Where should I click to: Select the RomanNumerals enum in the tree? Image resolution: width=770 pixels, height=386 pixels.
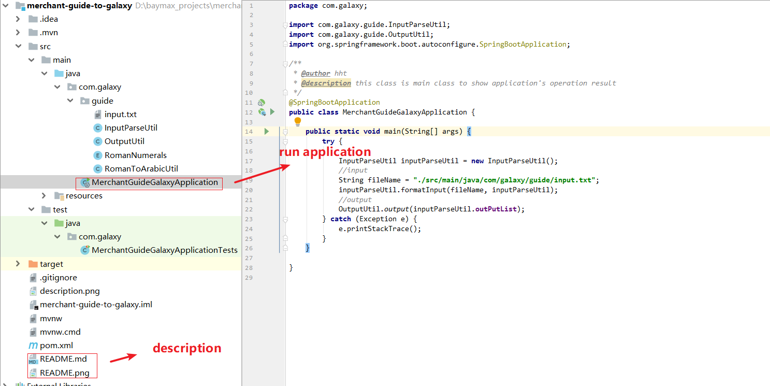[x=135, y=155]
